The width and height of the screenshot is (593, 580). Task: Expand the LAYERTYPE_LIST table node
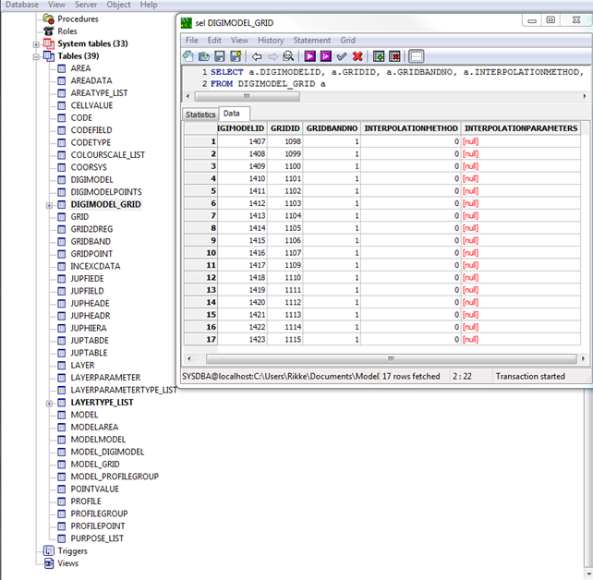coord(49,404)
